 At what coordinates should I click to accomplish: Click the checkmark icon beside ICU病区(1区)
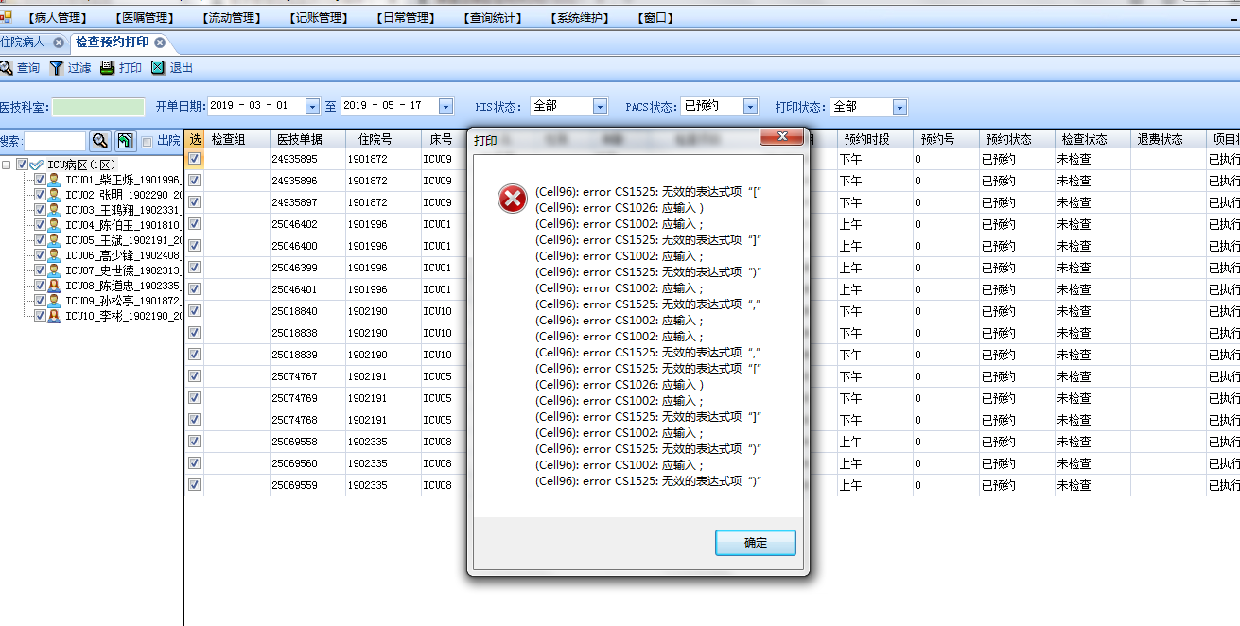click(37, 165)
